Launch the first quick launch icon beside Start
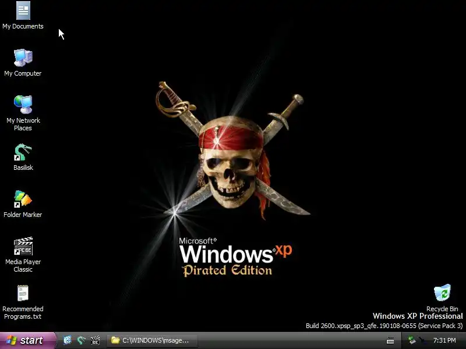This screenshot has width=466, height=349. [68, 340]
